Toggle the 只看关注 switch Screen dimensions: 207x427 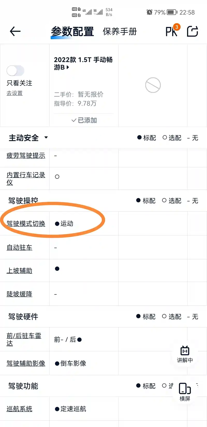click(x=15, y=71)
